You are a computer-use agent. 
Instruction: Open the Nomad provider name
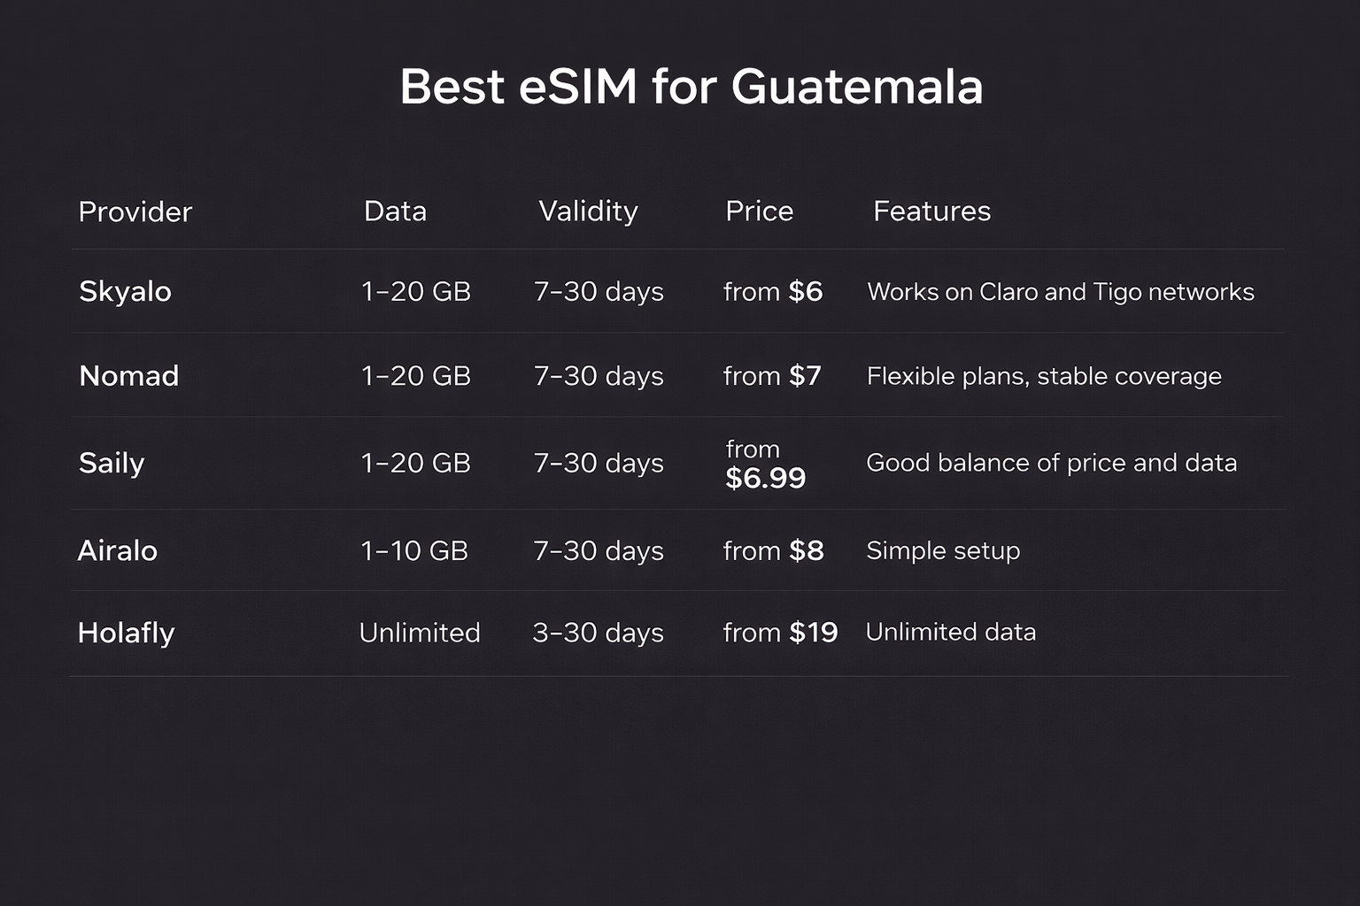coord(128,375)
